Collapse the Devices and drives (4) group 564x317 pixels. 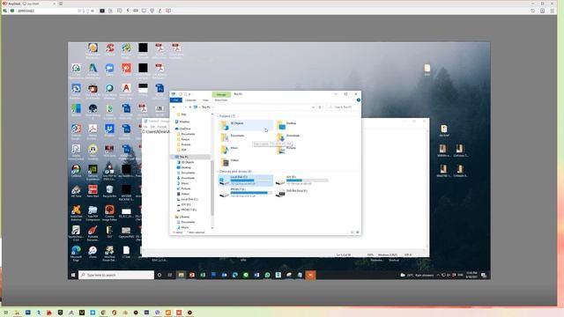(x=218, y=172)
